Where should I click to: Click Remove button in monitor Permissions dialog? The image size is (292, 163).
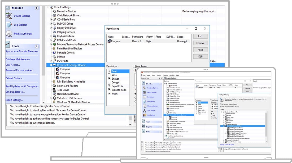[x=201, y=43]
